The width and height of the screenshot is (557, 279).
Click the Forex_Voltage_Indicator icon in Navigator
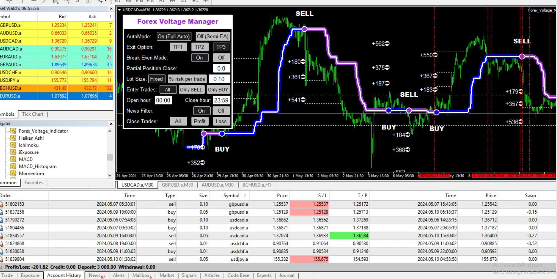[13, 131]
